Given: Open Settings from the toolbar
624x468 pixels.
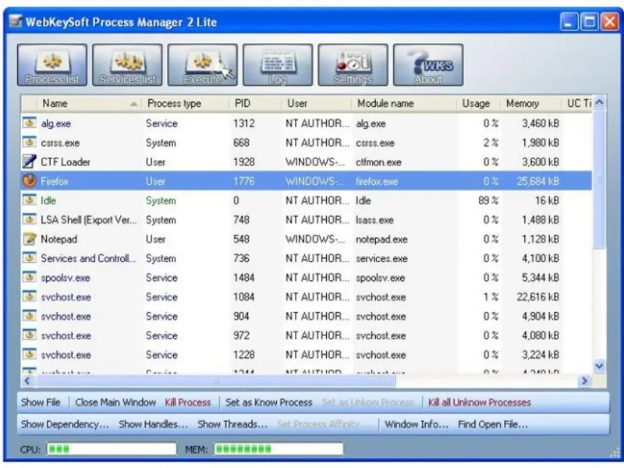Looking at the screenshot, I should tap(353, 65).
